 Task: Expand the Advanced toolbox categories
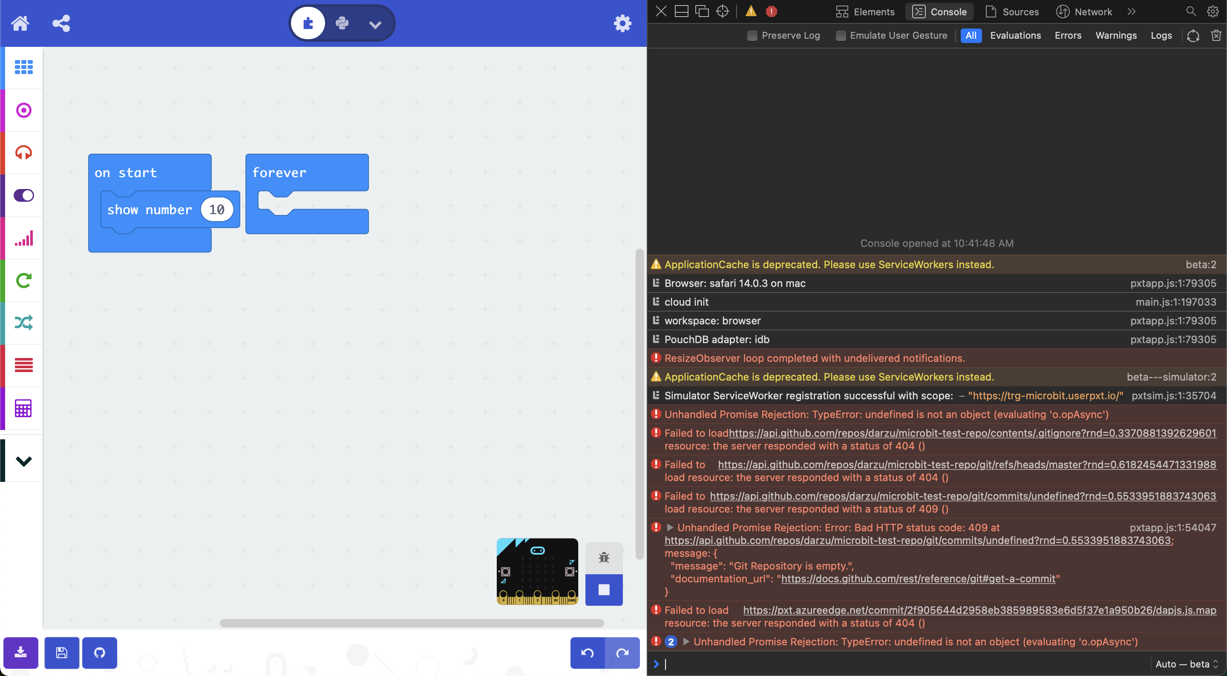[x=23, y=461]
